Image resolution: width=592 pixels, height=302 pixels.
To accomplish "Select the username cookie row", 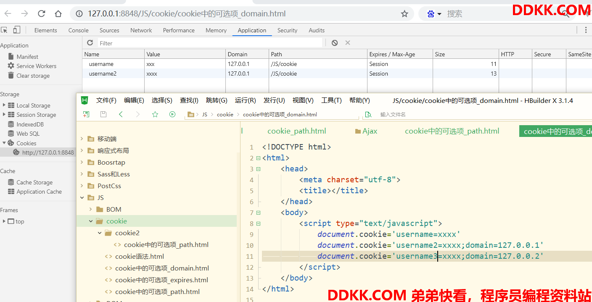I will pyautogui.click(x=337, y=64).
